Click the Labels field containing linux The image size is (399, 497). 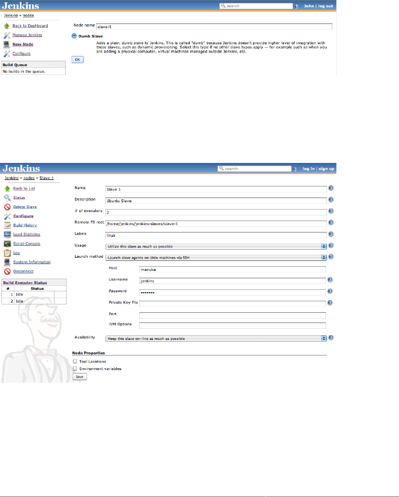point(216,235)
